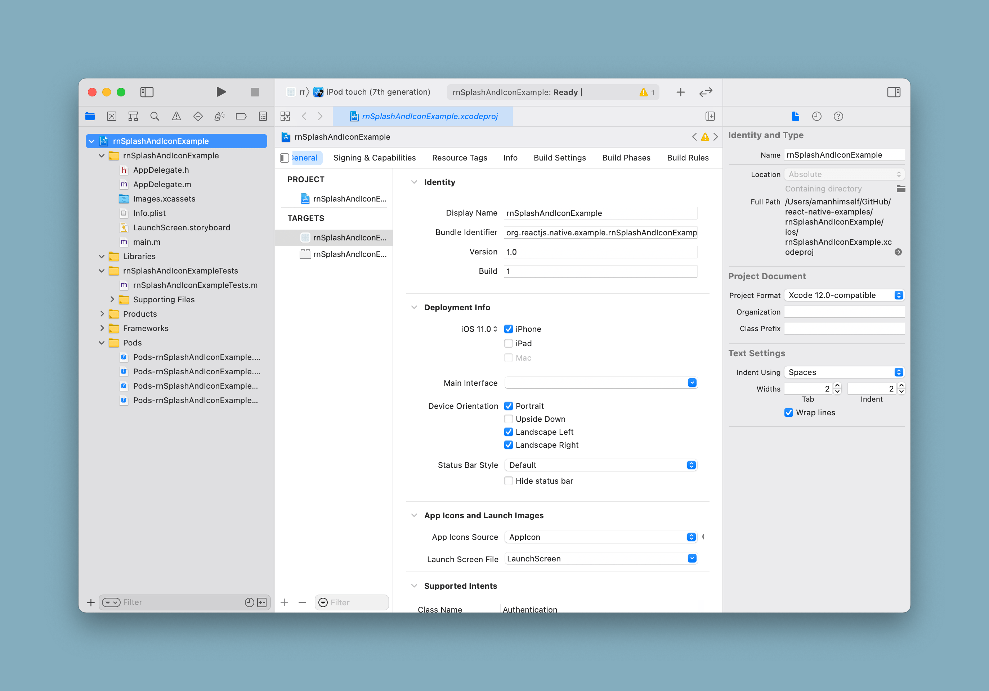Check Hide status bar
Screen dimensions: 989x691
pyautogui.click(x=508, y=481)
